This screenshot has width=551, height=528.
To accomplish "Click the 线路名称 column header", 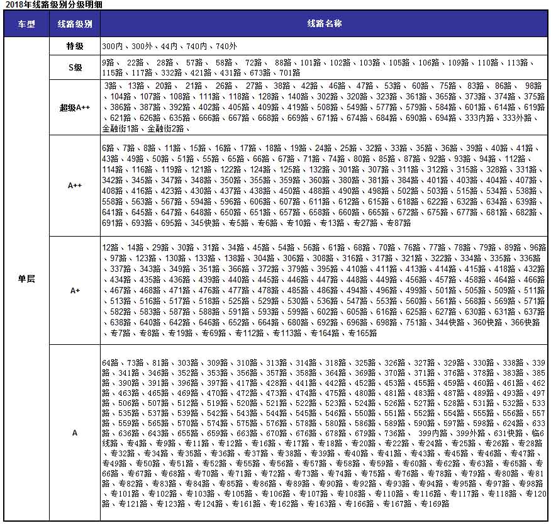I will pyautogui.click(x=324, y=24).
